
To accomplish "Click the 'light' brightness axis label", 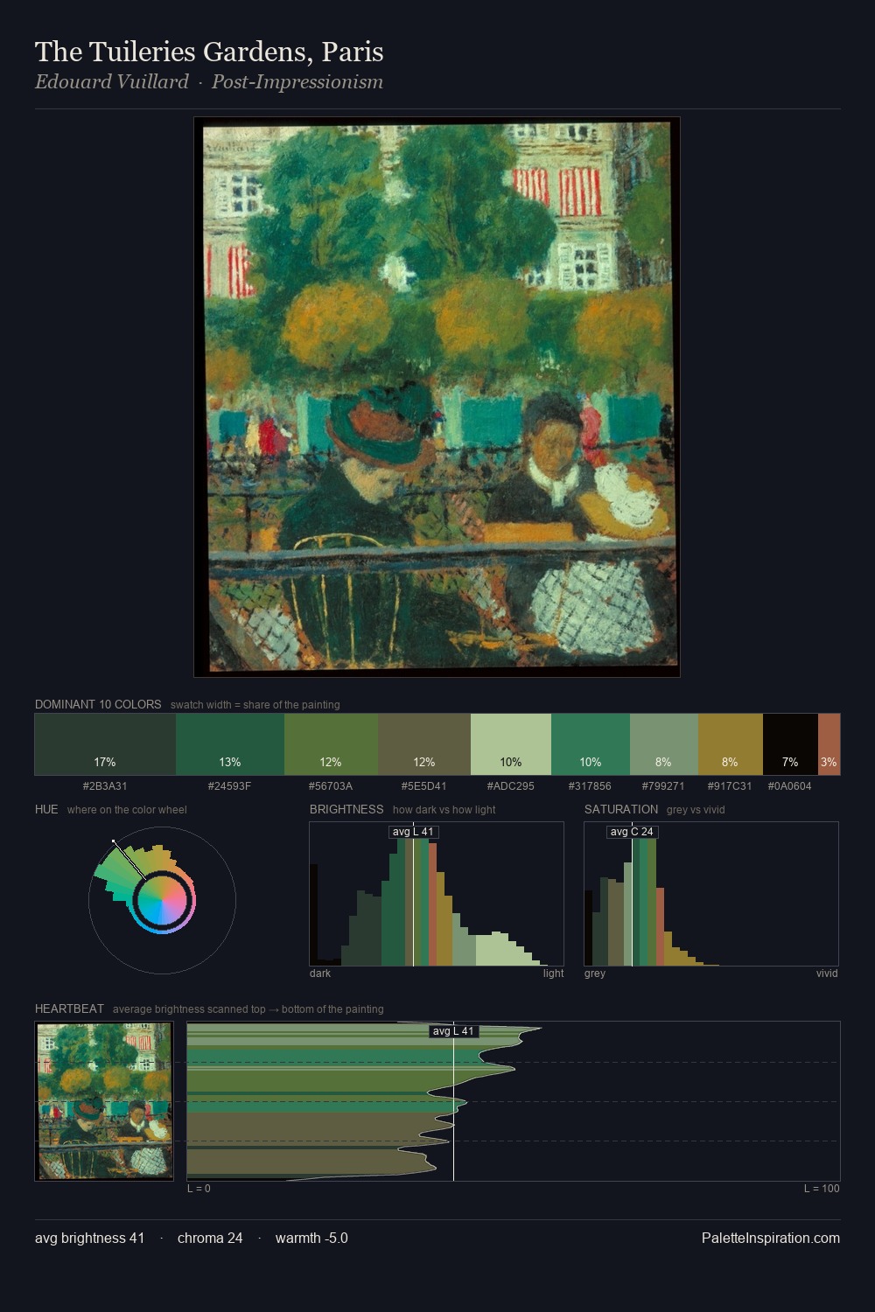I will click(x=553, y=974).
